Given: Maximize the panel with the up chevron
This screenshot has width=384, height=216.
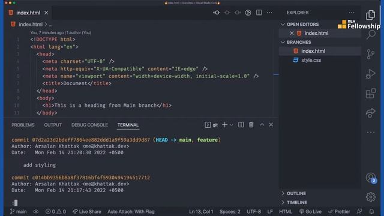Looking at the screenshot, I should (262, 125).
